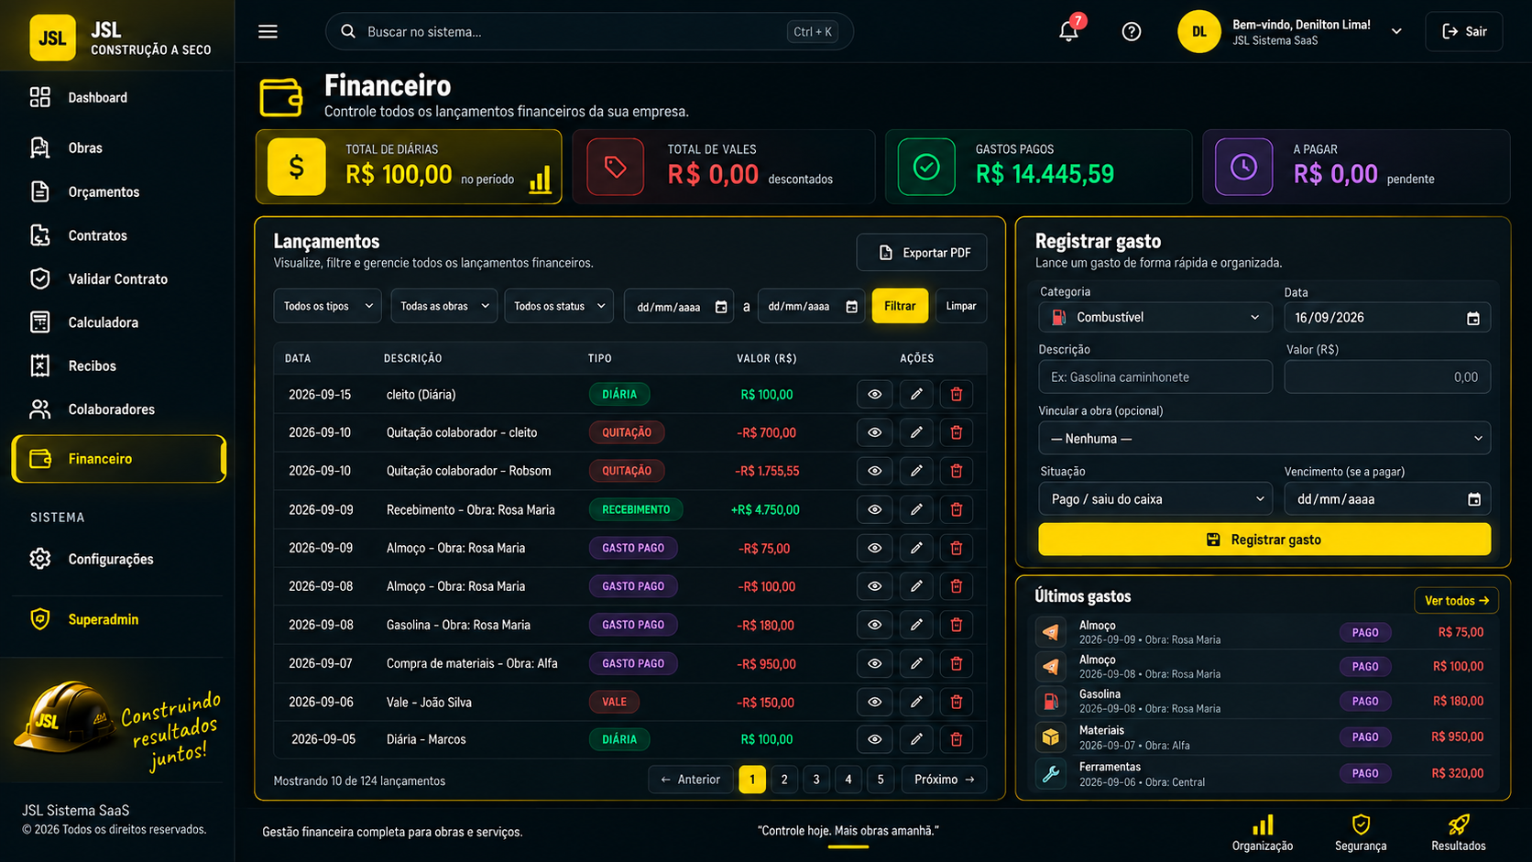This screenshot has width=1532, height=862.
Task: Delete the Diária - Marcos entry
Action: point(957,739)
